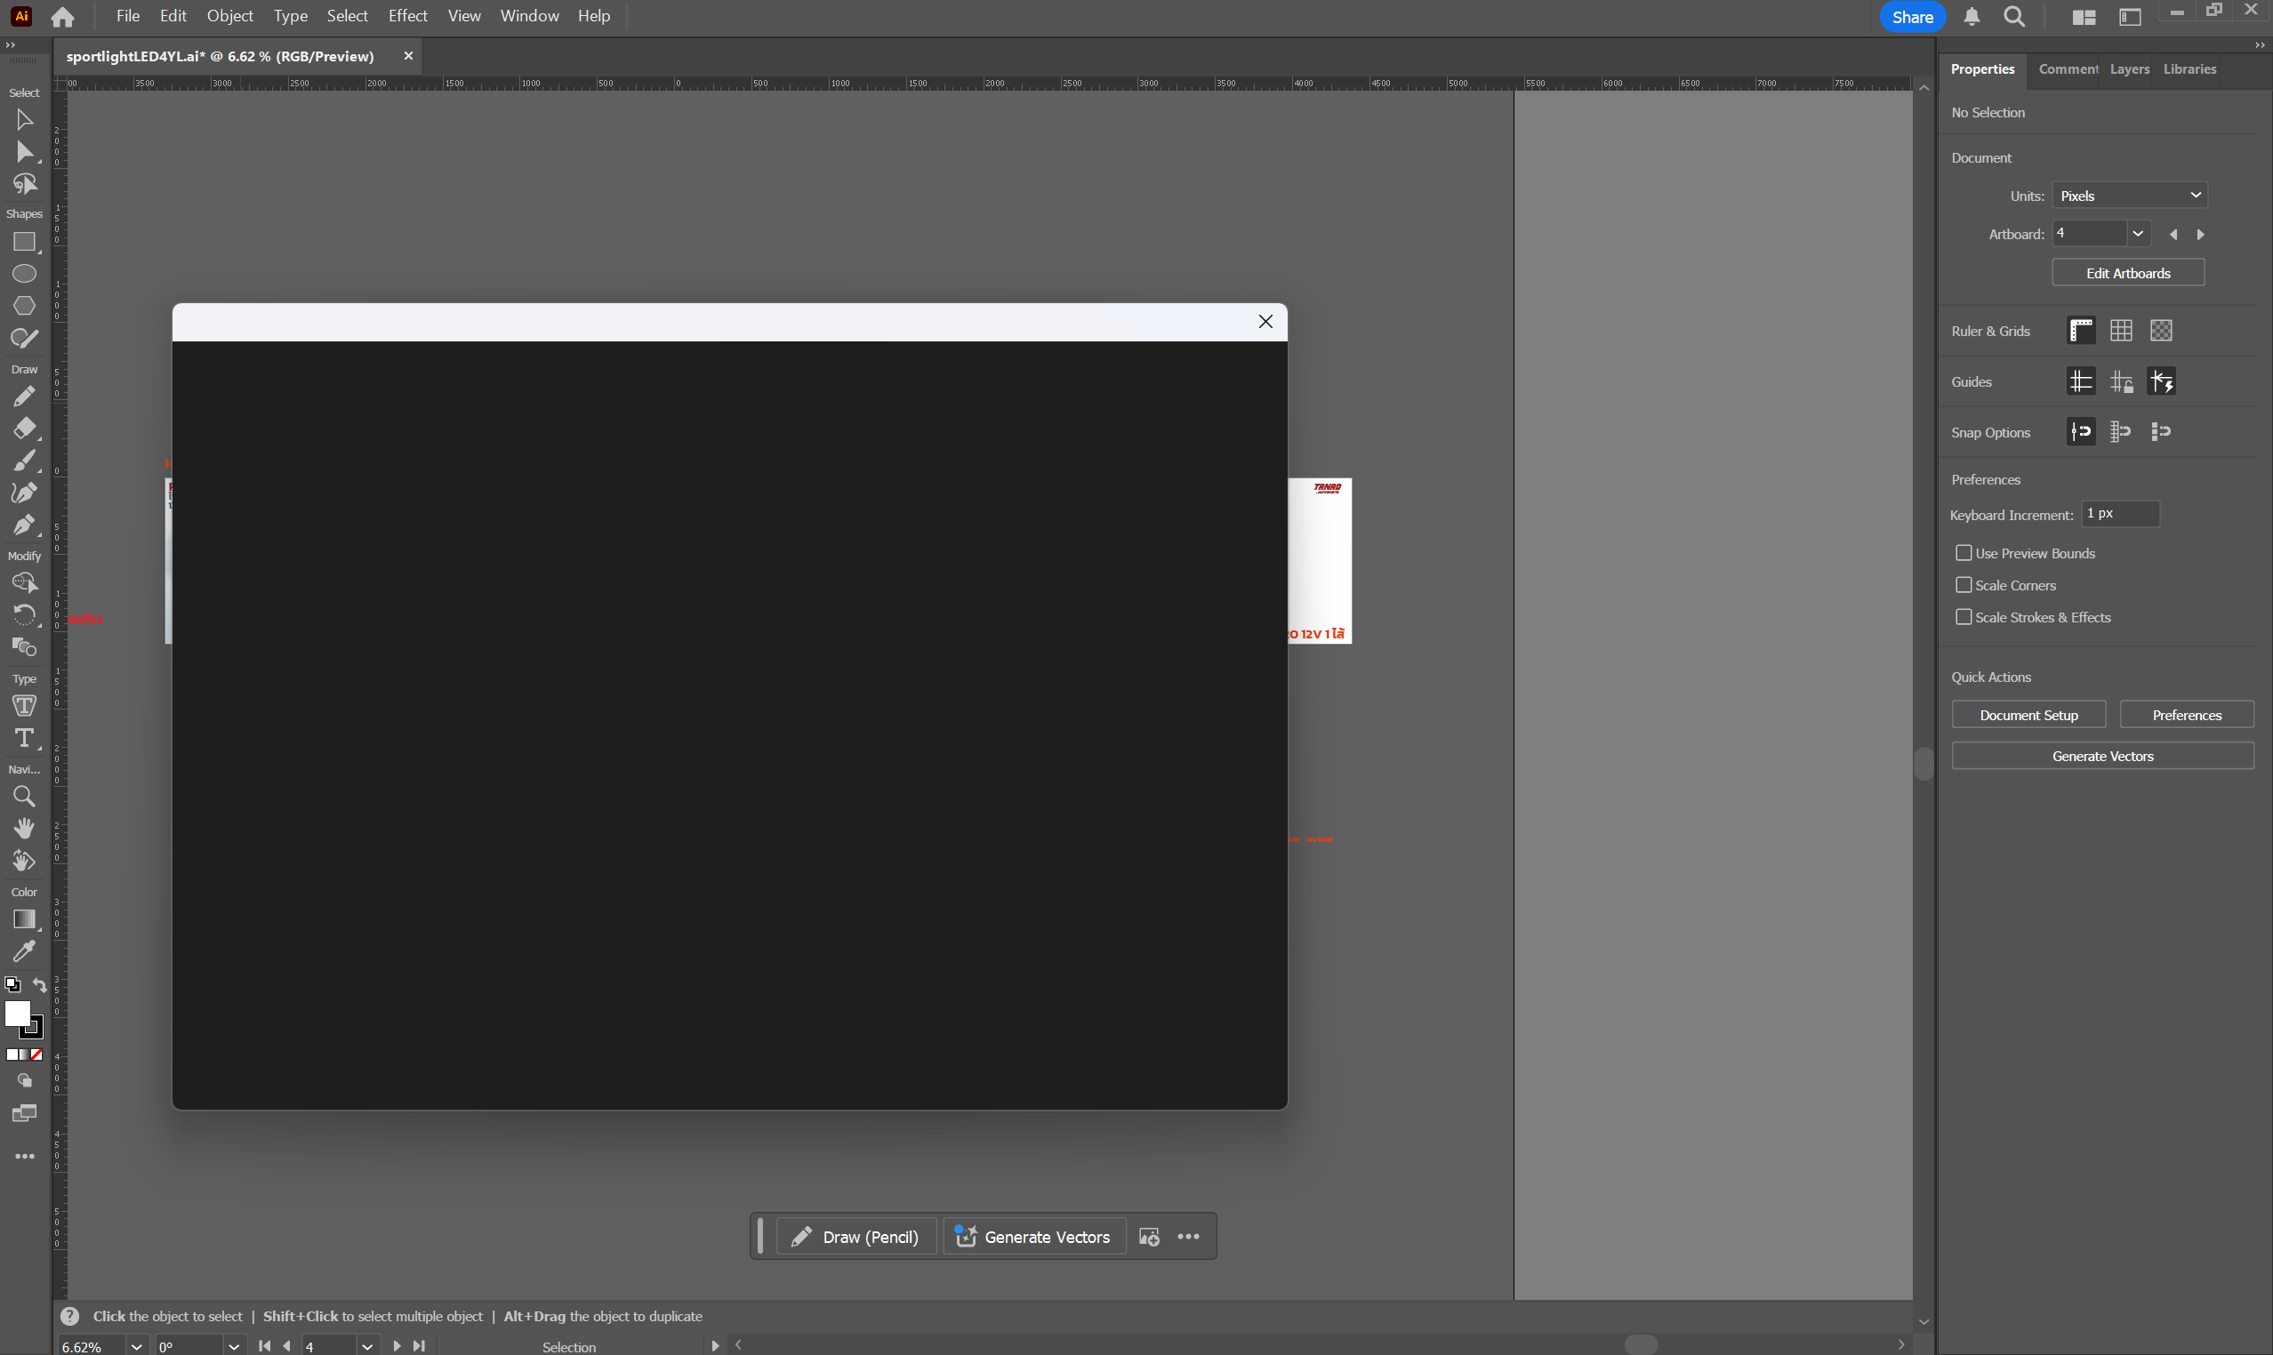
Task: Enable the Use Preview Bounds checkbox
Action: (1964, 552)
